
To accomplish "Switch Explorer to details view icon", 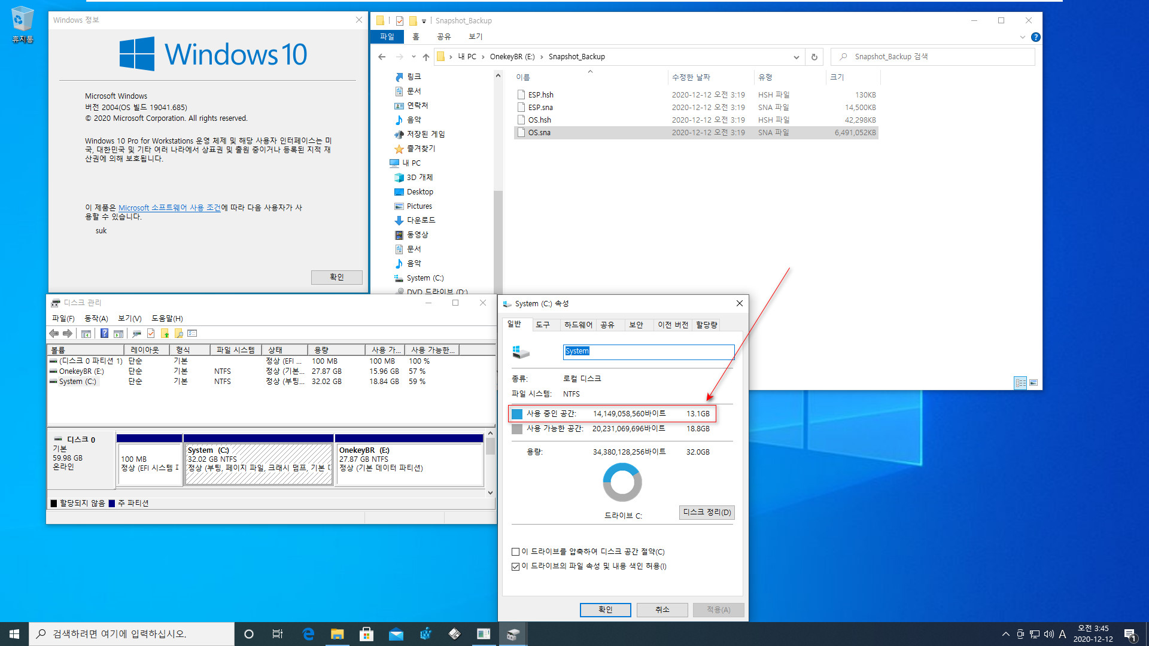I will coord(1020,383).
